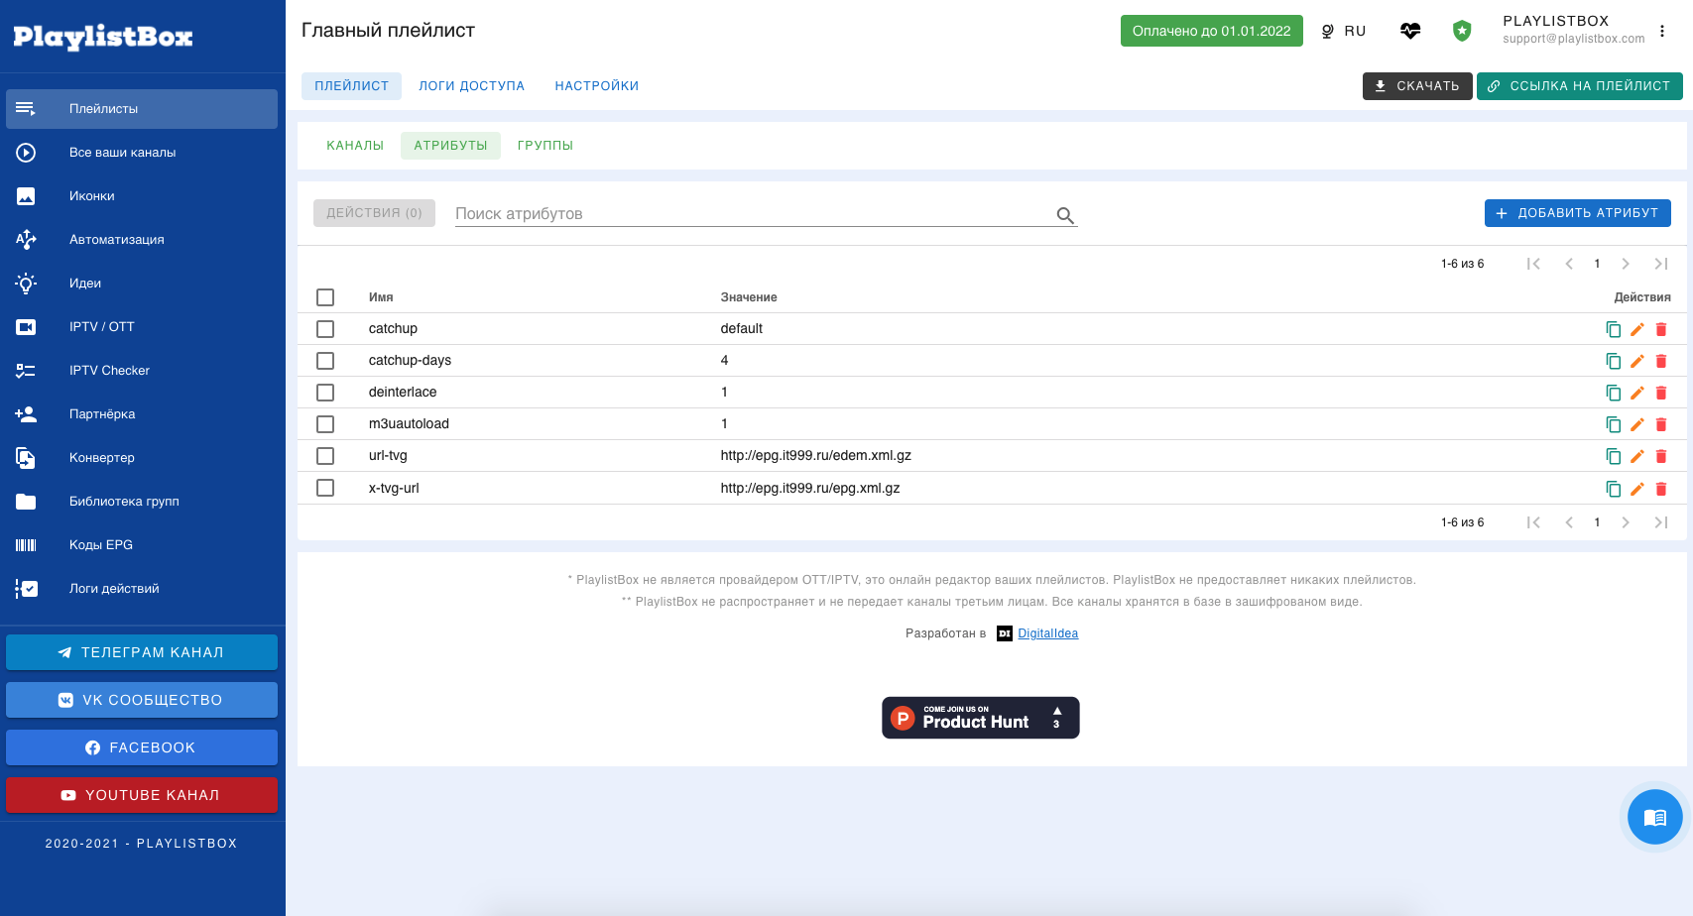This screenshot has height=916, width=1693.
Task: Open the Каналы sub-tab
Action: tap(355, 146)
